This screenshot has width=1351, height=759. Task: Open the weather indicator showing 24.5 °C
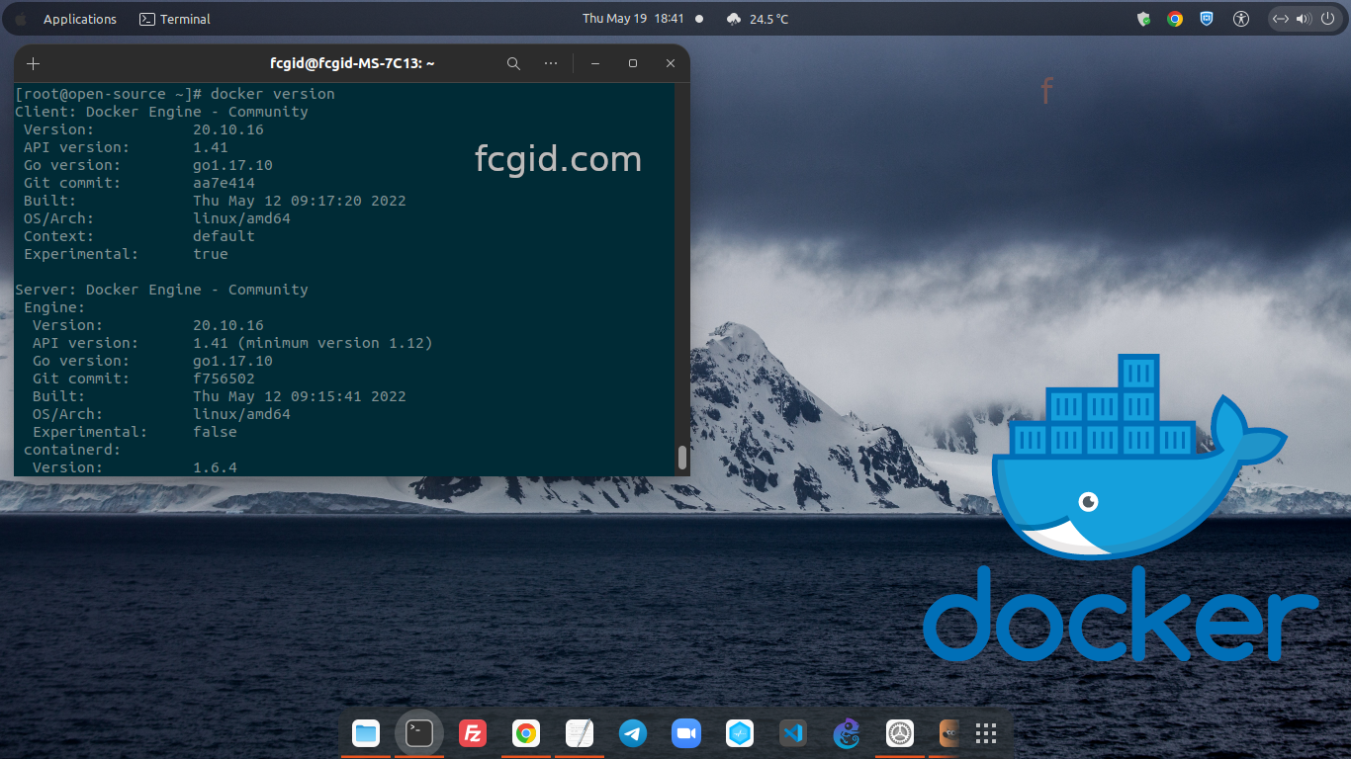(x=758, y=19)
